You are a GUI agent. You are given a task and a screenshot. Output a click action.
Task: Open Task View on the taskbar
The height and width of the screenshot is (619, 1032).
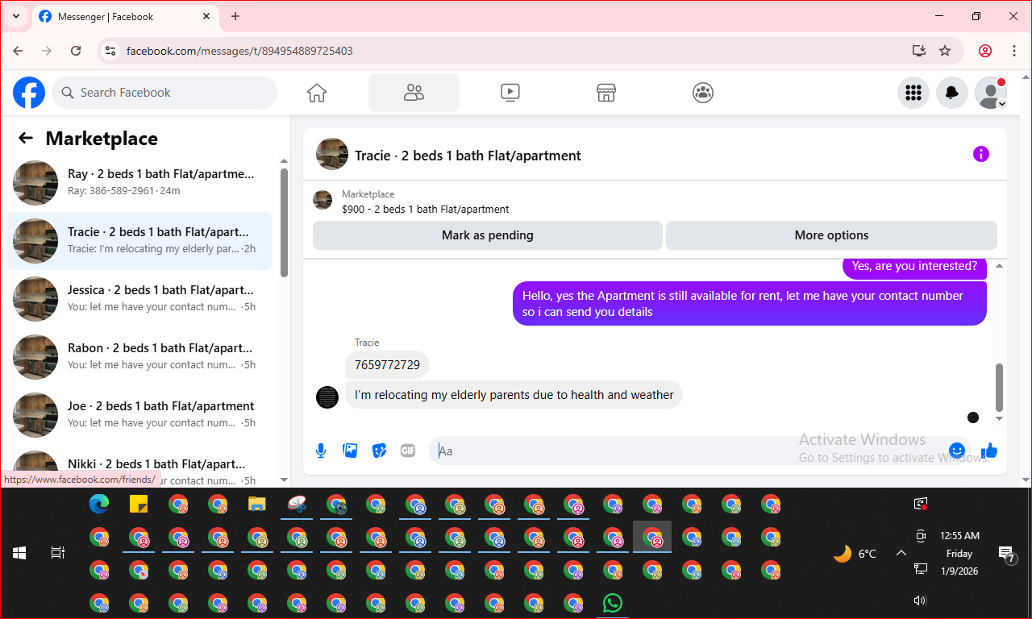point(58,553)
